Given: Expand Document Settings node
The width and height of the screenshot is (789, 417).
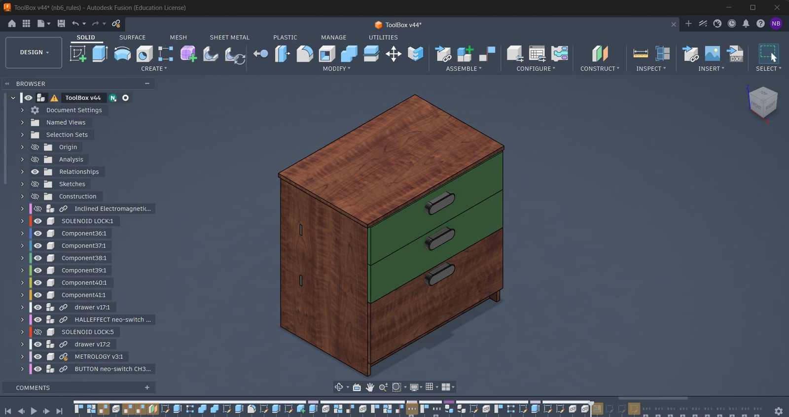Looking at the screenshot, I should [x=22, y=110].
